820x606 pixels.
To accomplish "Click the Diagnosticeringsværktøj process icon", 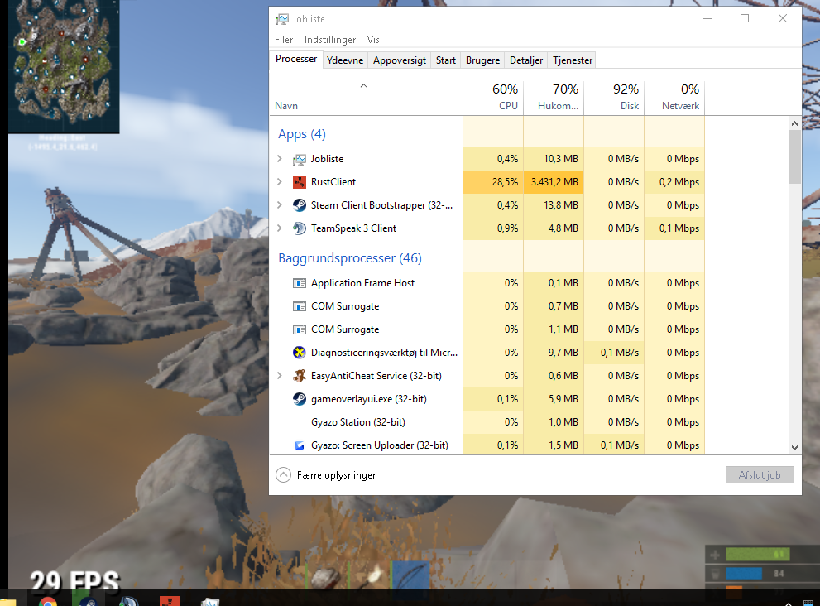I will (300, 353).
